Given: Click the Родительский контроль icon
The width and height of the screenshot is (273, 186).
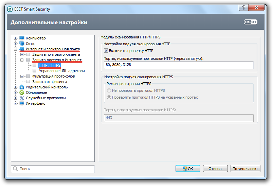Looking at the screenshot, I should coord(22,87).
